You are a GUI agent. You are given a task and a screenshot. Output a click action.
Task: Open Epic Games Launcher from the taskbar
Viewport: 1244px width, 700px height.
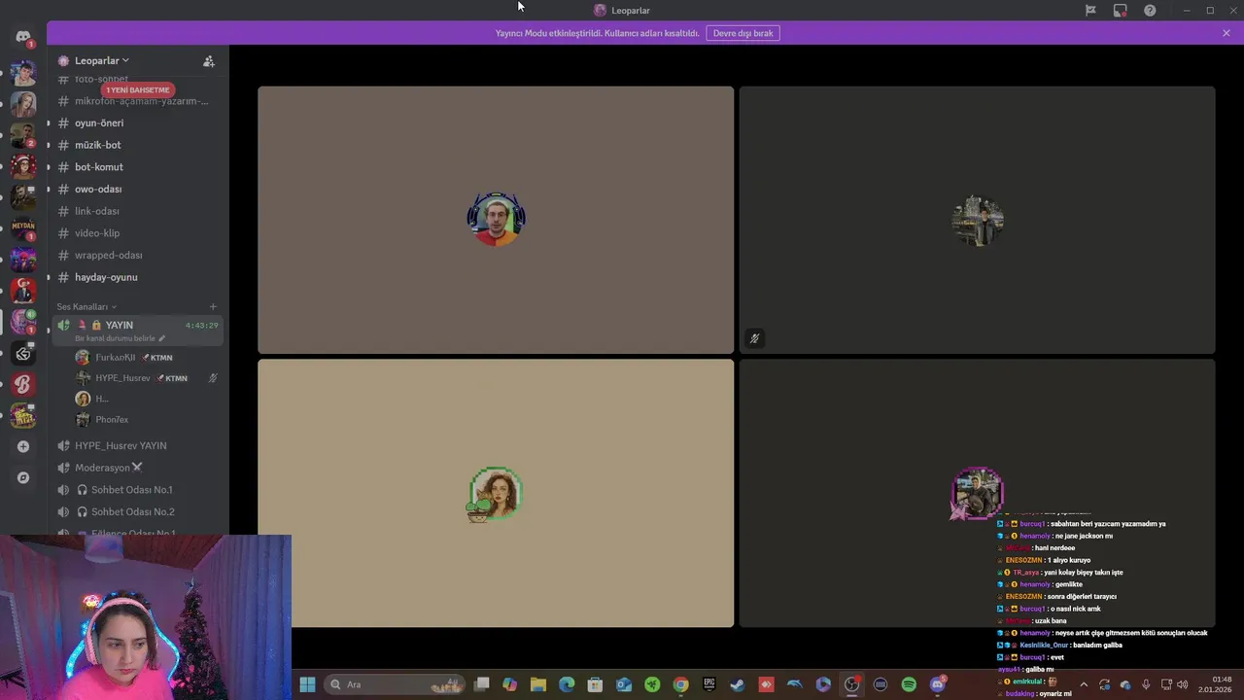click(709, 684)
